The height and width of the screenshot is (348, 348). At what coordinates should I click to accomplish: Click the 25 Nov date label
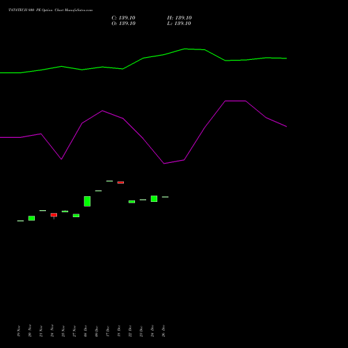63,331
